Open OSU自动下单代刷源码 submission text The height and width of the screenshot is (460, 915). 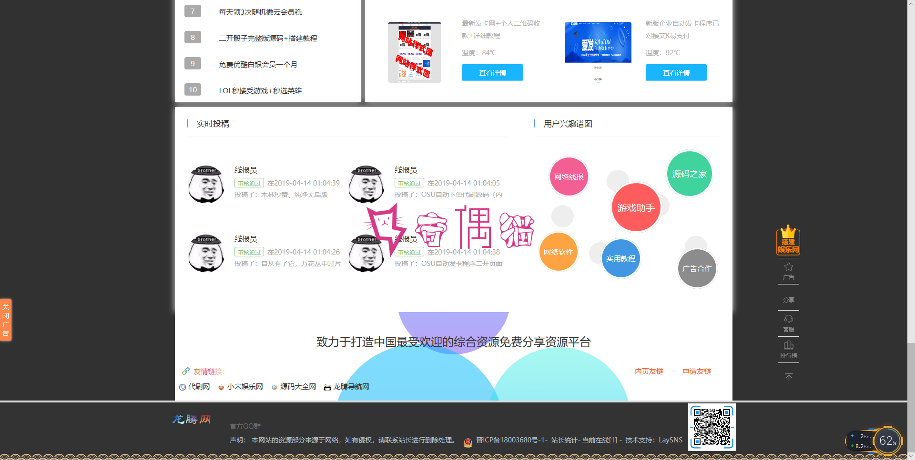click(x=462, y=195)
